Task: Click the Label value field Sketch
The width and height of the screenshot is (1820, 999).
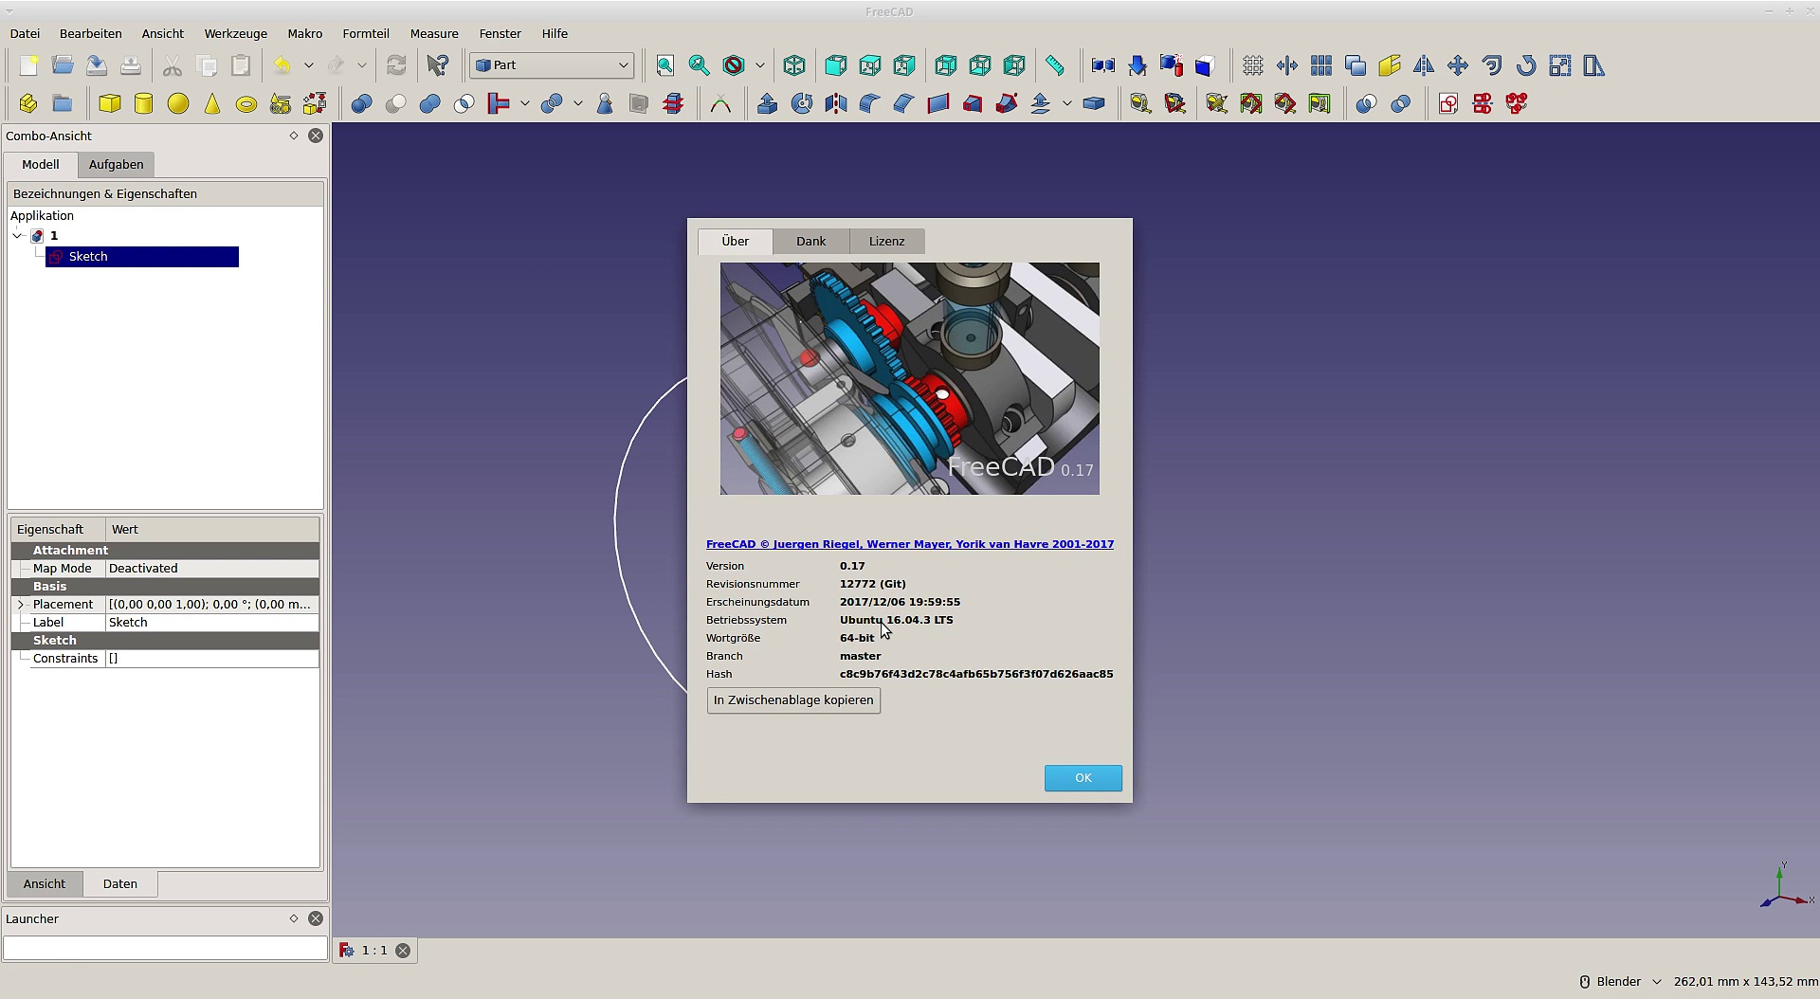Action: (x=212, y=623)
